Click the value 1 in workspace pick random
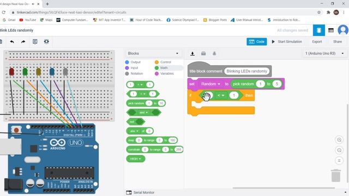349x196 pixels. tap(260, 84)
